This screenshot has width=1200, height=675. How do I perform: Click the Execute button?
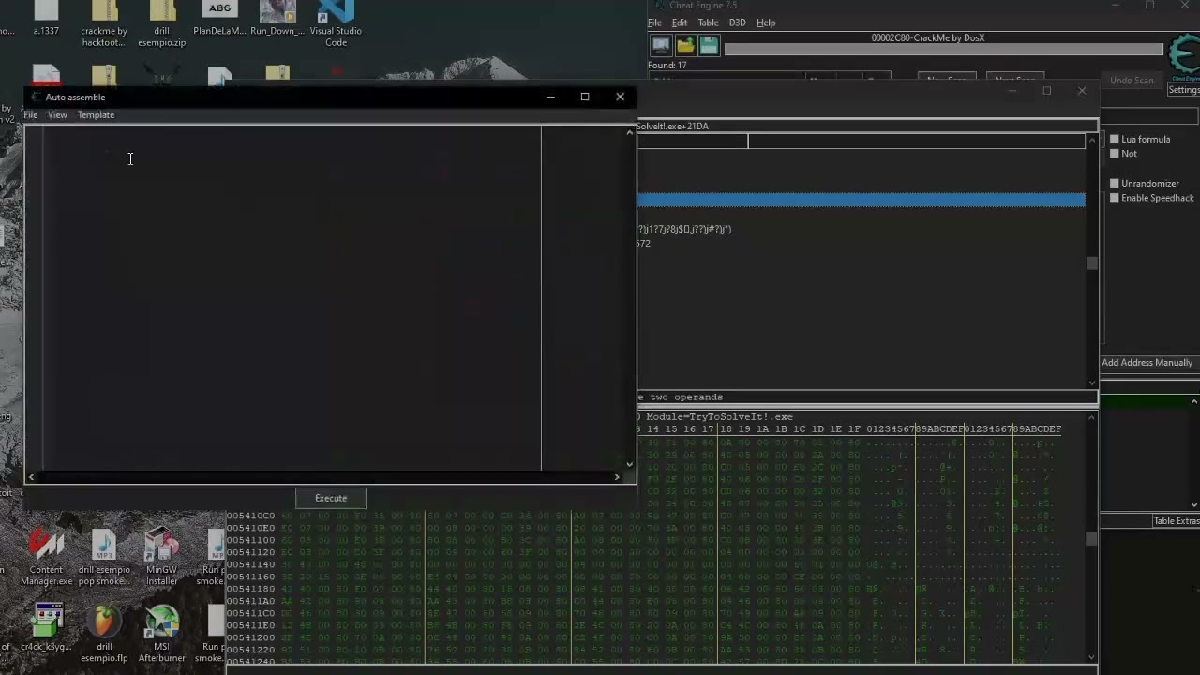tap(331, 498)
